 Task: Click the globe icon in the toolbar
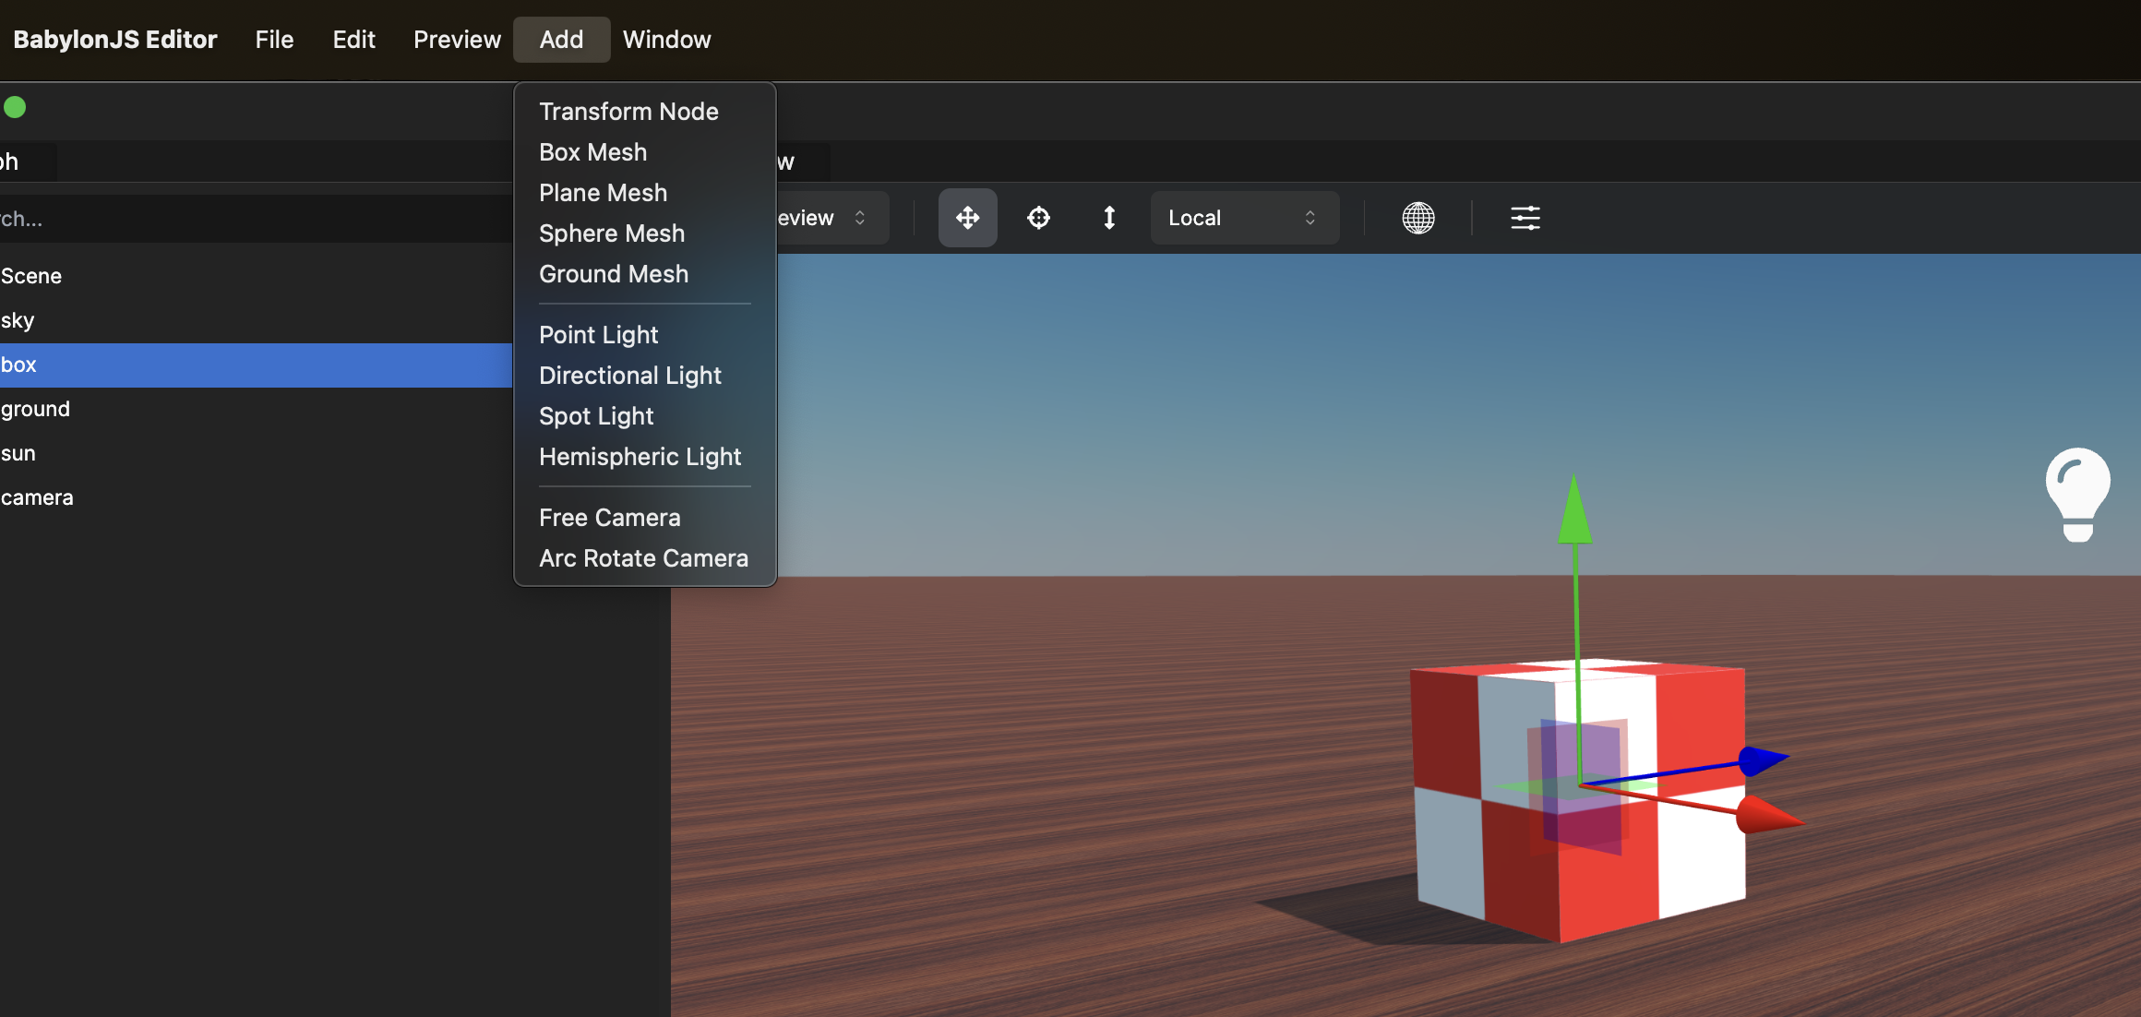point(1417,218)
